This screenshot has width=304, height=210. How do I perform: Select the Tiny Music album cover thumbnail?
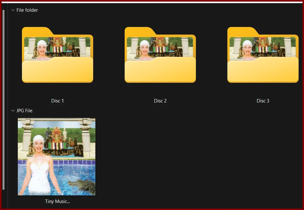[57, 157]
